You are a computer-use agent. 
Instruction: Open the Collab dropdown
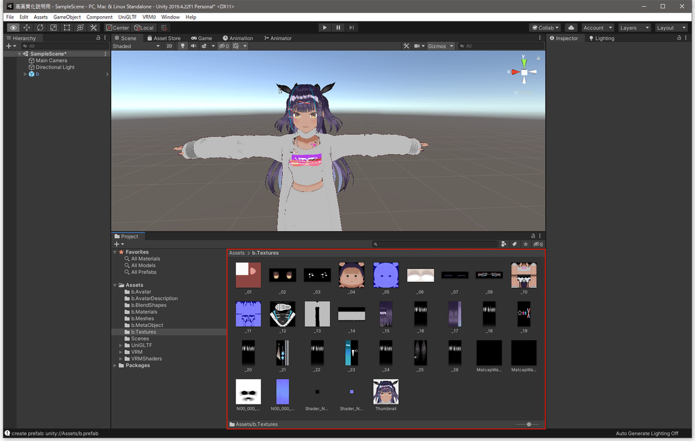tap(545, 28)
